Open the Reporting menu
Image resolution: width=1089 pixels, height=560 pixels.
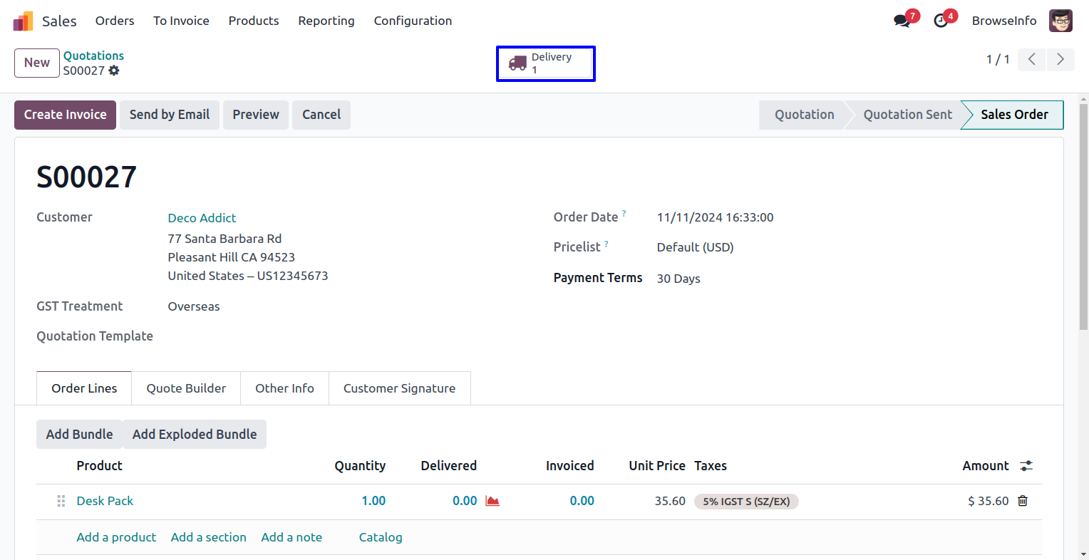326,21
